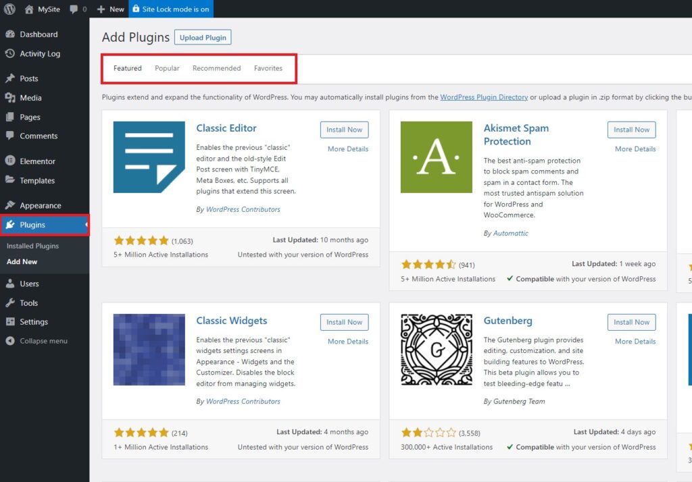Click the Users menu label

[x=29, y=284]
